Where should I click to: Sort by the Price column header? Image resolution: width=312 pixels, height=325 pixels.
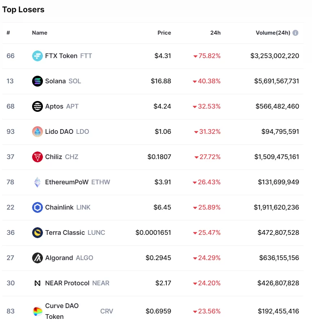click(x=164, y=33)
